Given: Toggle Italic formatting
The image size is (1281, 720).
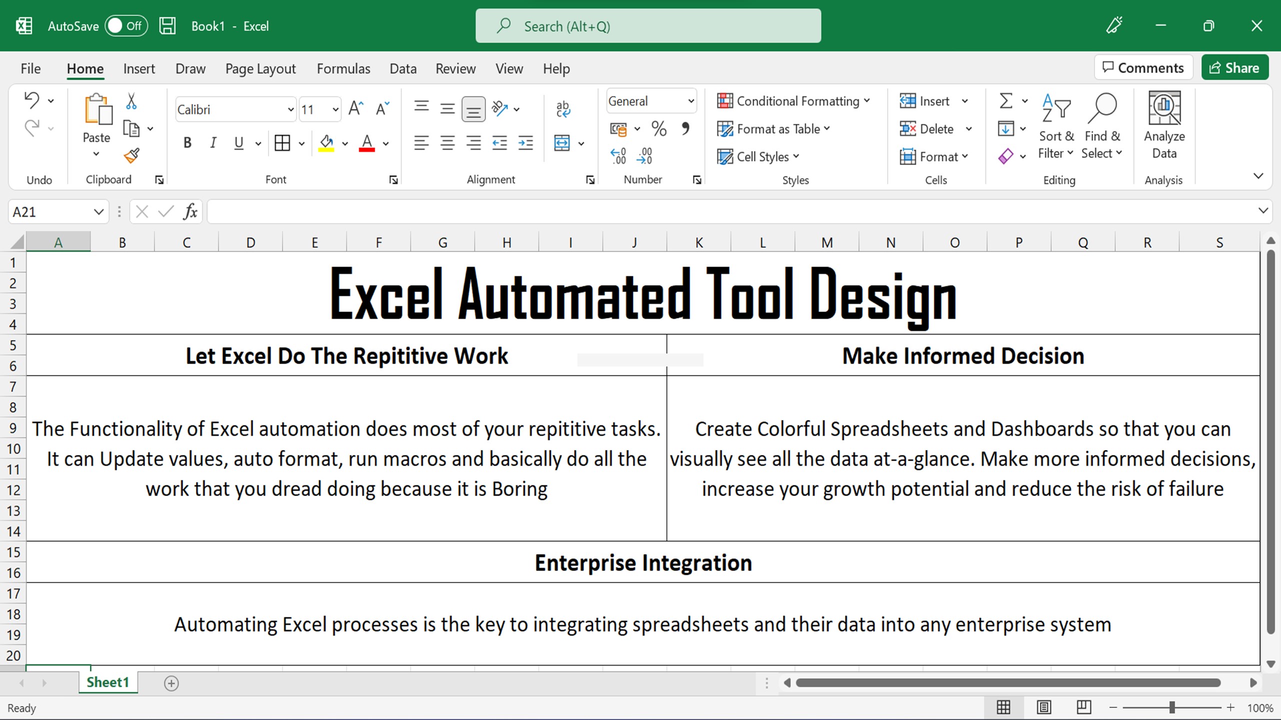Looking at the screenshot, I should 213,143.
